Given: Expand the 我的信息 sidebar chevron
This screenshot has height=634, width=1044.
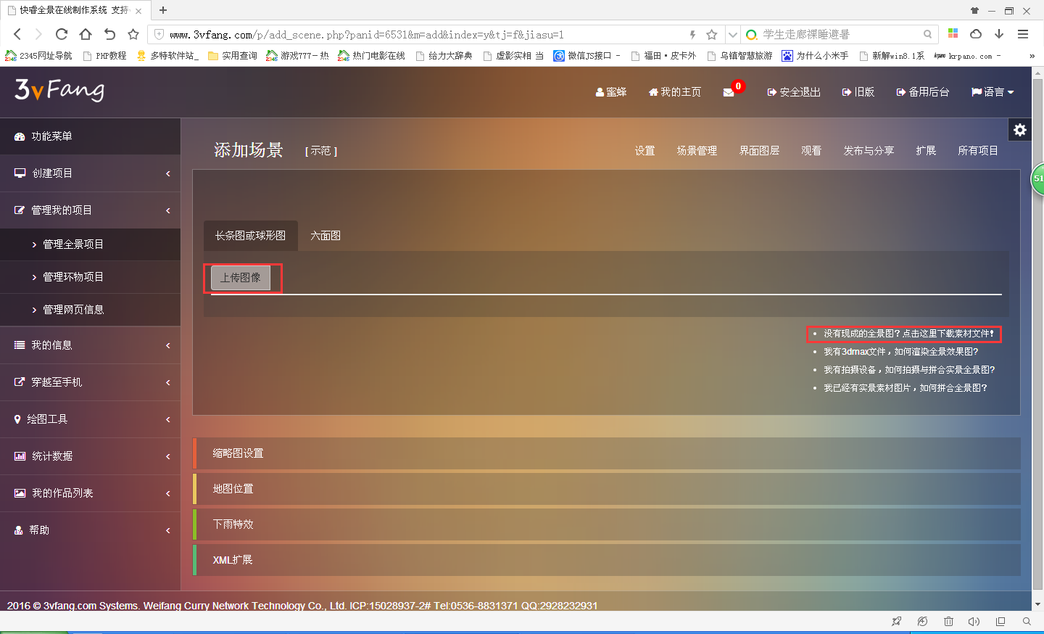Looking at the screenshot, I should point(168,345).
